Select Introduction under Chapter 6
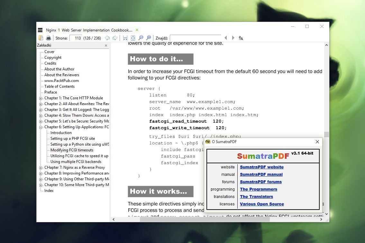Viewport: 365px width, 243px height. (x=61, y=133)
